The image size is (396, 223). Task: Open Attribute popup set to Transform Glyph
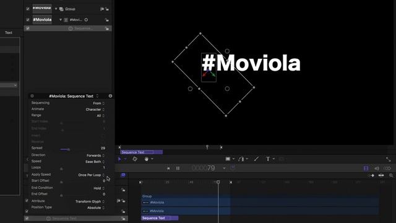coord(90,201)
